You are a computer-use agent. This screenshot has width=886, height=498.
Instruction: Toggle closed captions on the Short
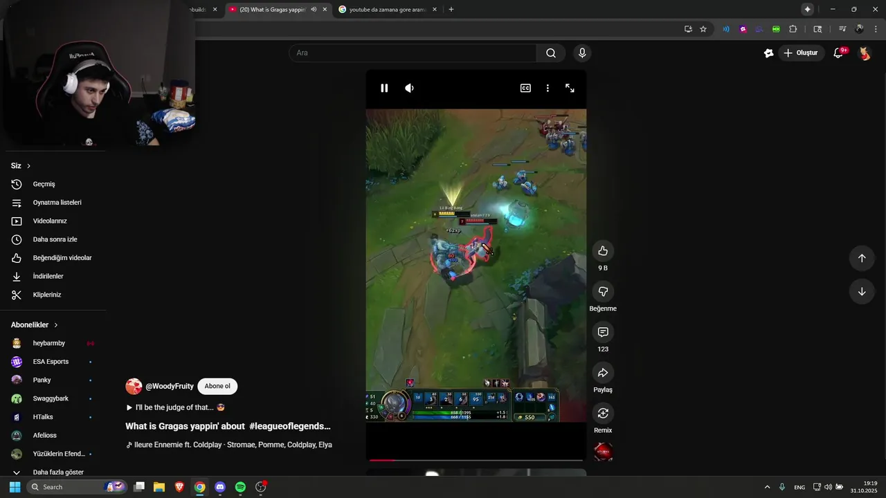pyautogui.click(x=525, y=88)
